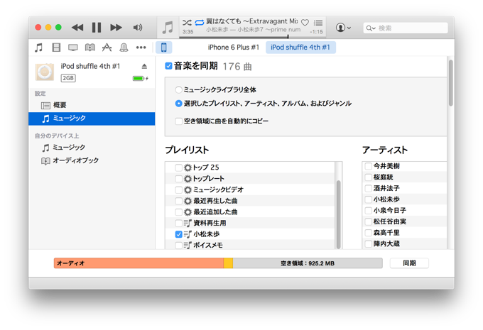Image resolution: width=483 pixels, height=330 pixels.
Task: Check the トップレート playlist
Action: (178, 179)
